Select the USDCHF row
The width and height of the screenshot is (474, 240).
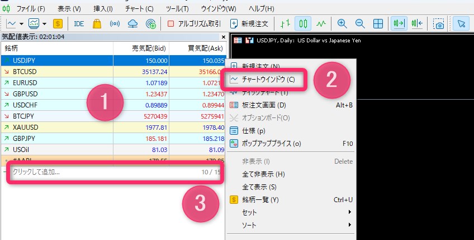point(113,105)
